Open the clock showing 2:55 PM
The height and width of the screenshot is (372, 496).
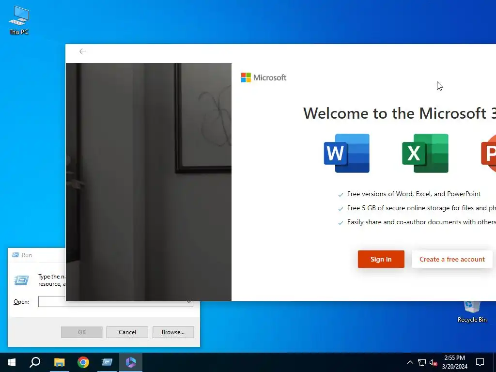(x=454, y=362)
